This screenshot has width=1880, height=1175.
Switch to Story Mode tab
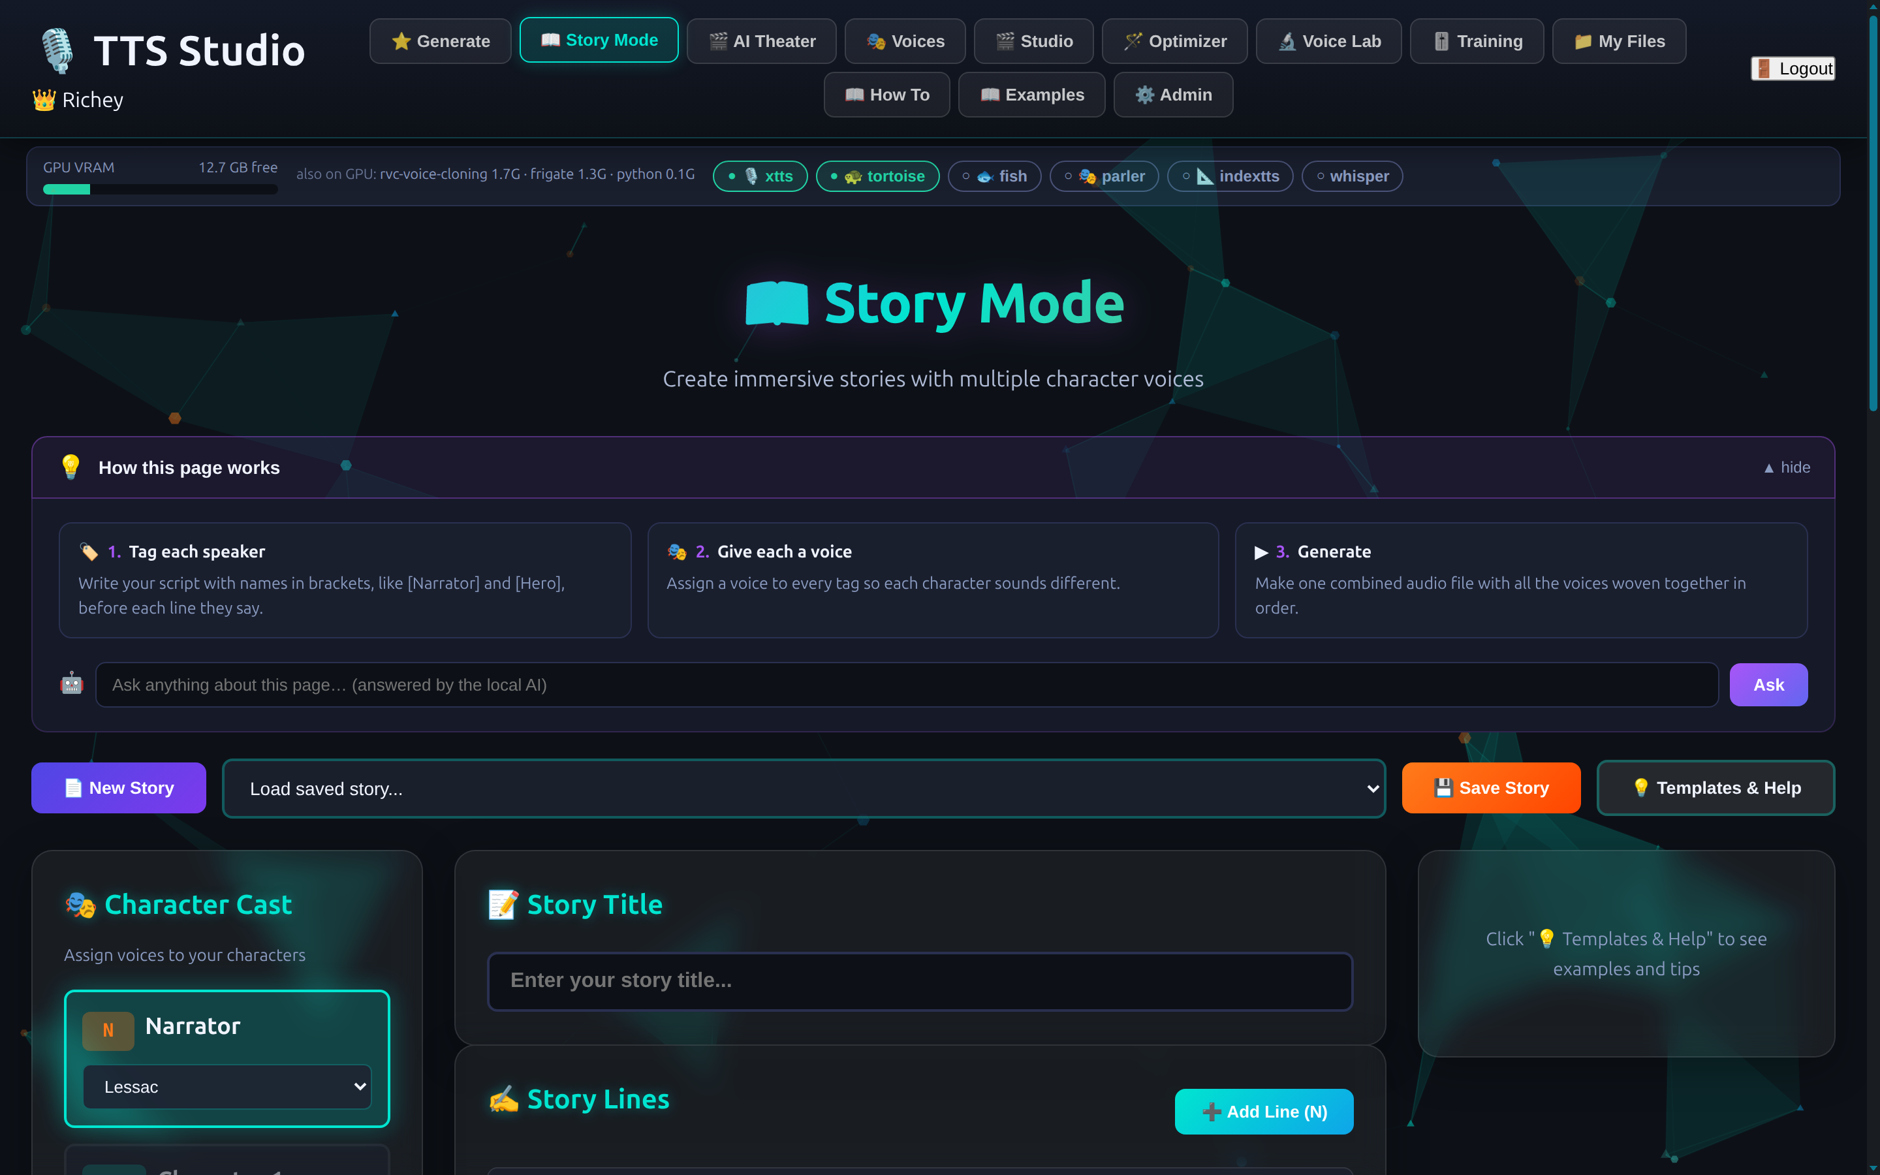(599, 40)
